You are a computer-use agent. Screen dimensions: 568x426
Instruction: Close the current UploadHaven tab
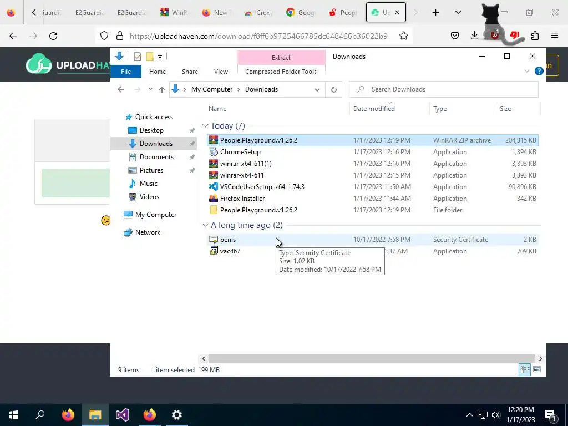[x=397, y=13]
